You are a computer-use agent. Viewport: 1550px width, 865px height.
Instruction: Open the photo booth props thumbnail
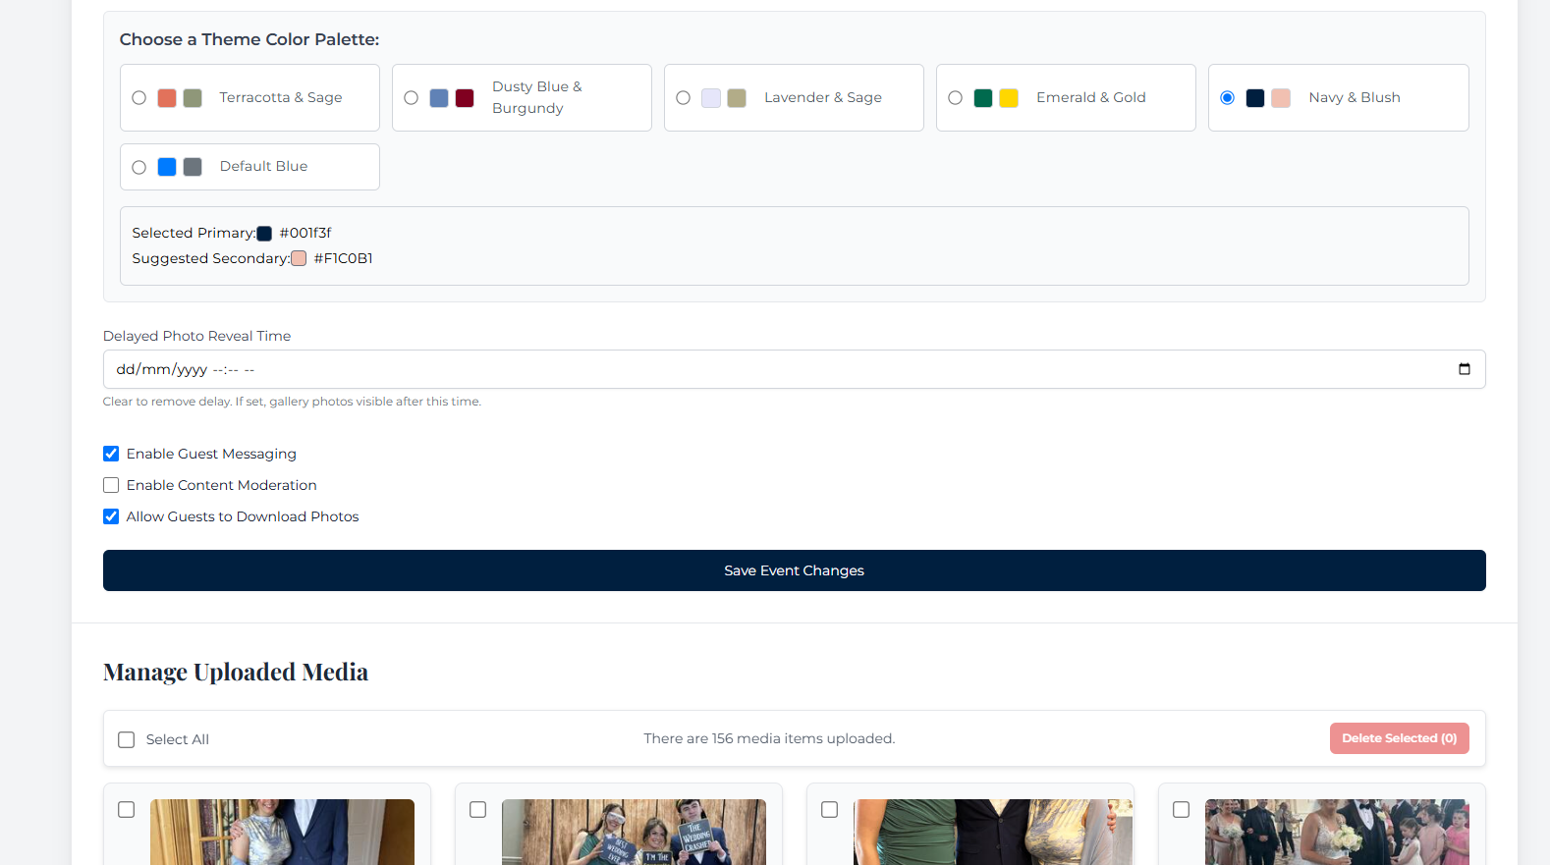click(634, 832)
